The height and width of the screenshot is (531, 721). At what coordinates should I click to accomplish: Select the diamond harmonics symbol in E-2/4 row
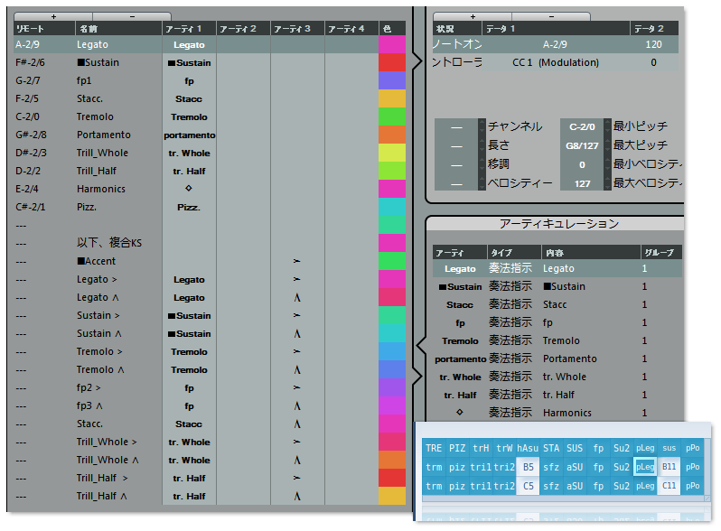coord(189,188)
